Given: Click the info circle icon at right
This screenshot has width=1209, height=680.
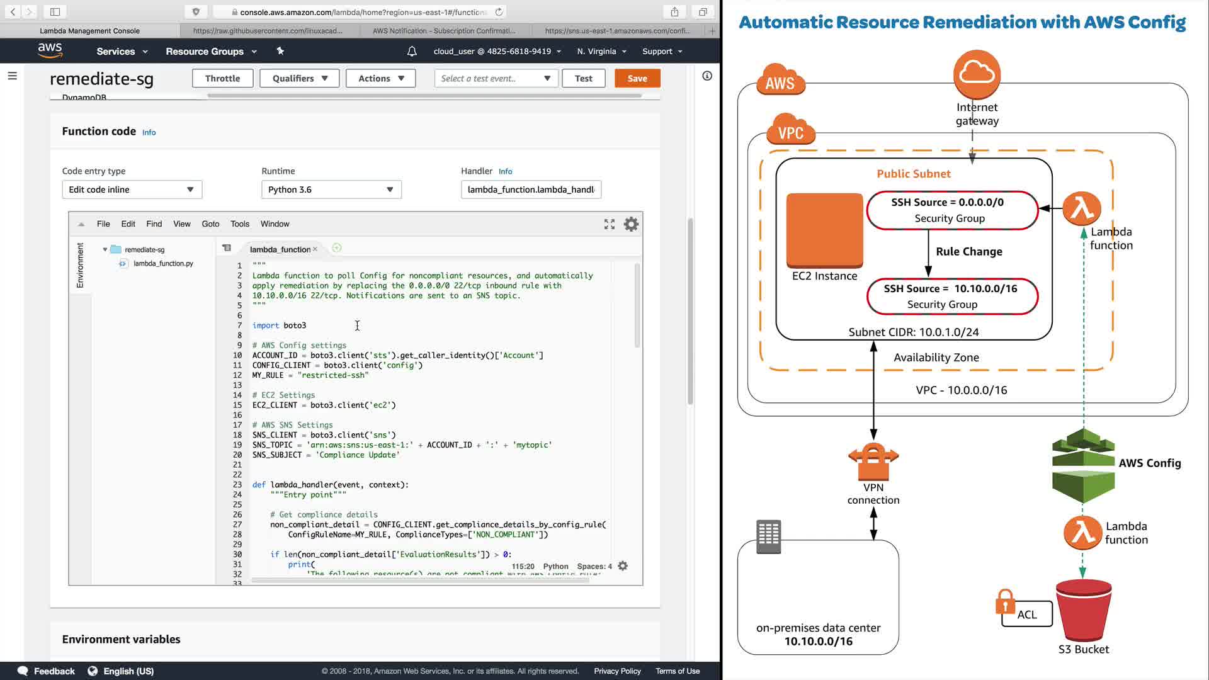Looking at the screenshot, I should 707,76.
